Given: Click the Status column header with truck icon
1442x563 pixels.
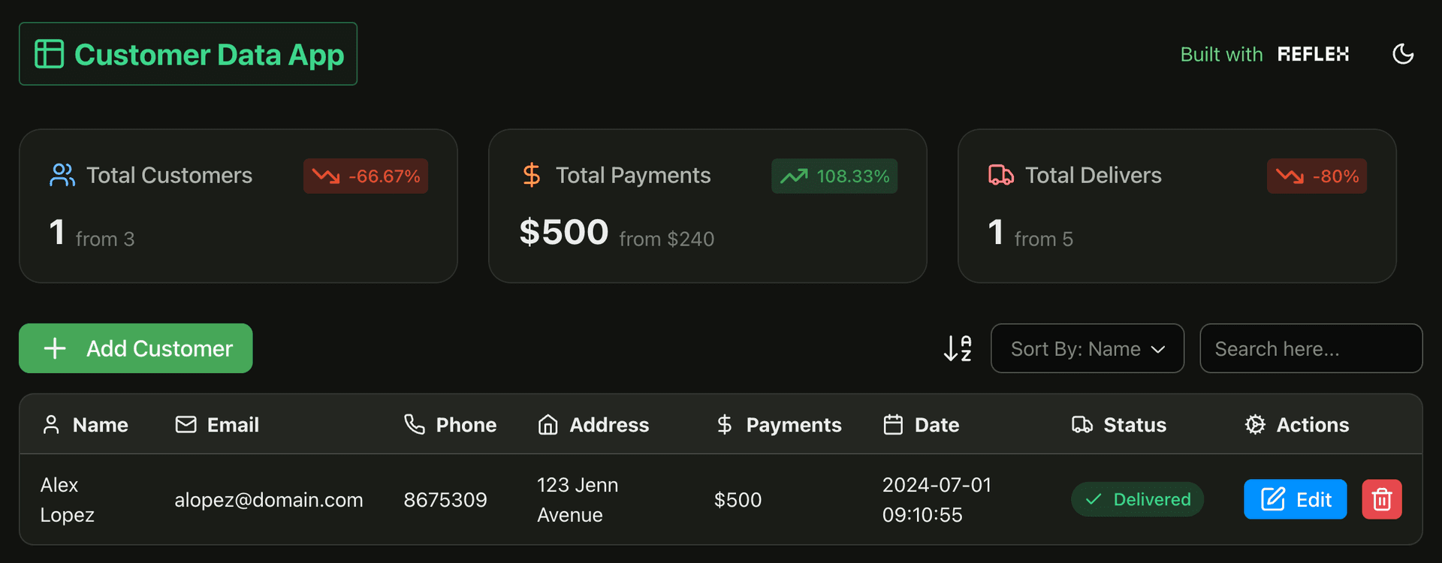Looking at the screenshot, I should (1119, 424).
